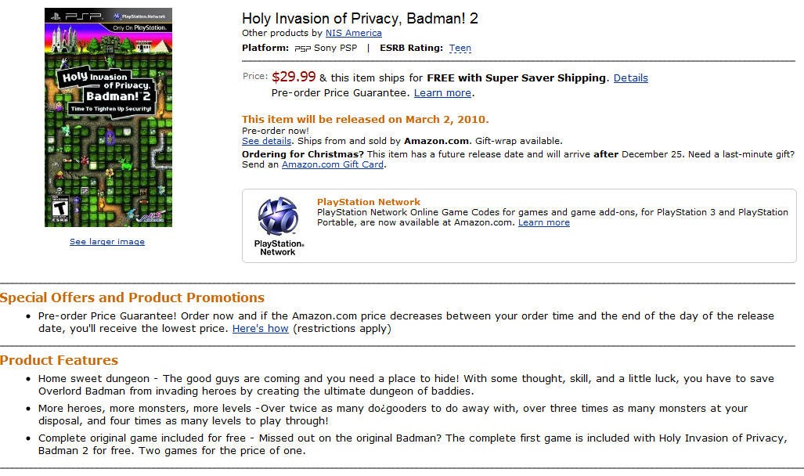Open Details for Super Saver Shipping

pyautogui.click(x=630, y=78)
